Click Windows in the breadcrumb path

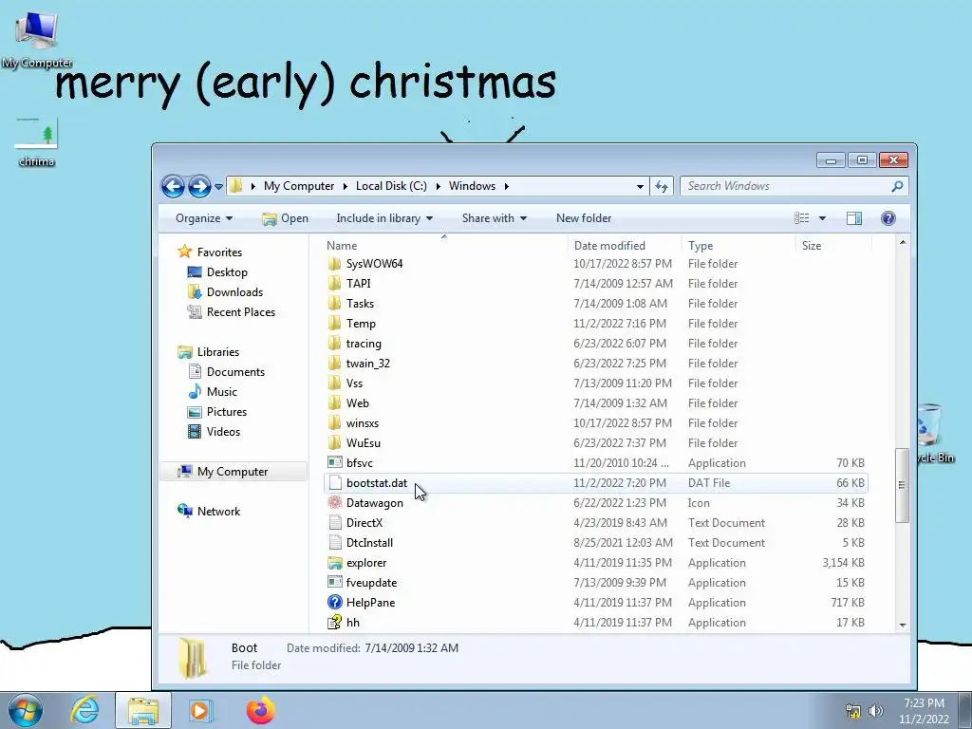[x=472, y=186]
